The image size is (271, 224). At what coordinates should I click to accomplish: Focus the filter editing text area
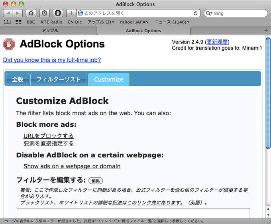[133, 213]
